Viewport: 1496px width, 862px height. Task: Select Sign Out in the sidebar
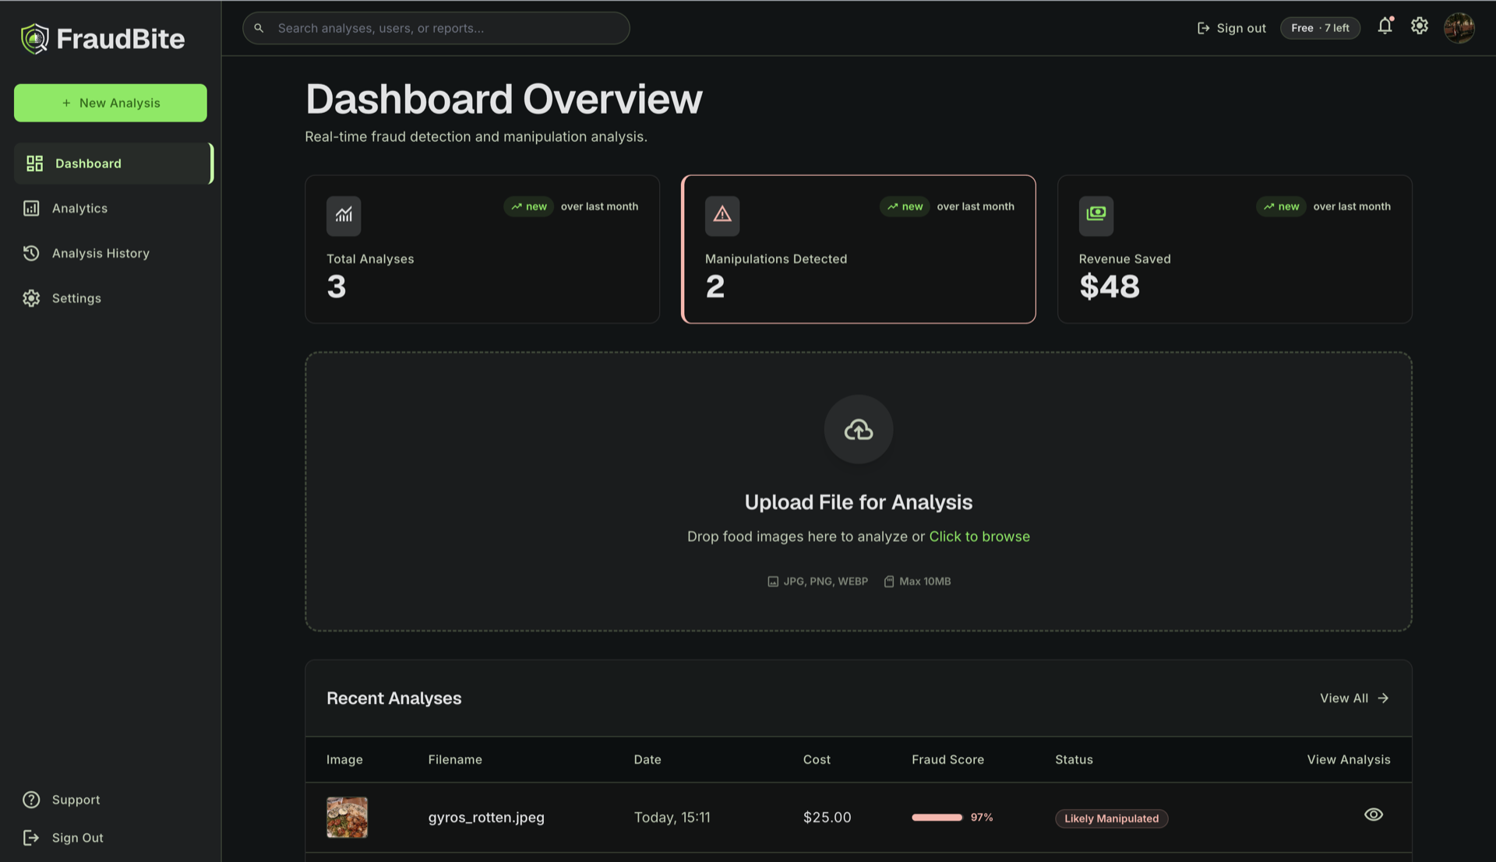pos(77,838)
